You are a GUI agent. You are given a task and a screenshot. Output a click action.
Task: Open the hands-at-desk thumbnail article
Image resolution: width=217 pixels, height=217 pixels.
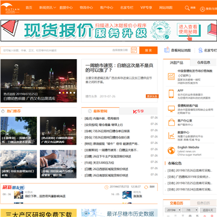[x=58, y=164]
